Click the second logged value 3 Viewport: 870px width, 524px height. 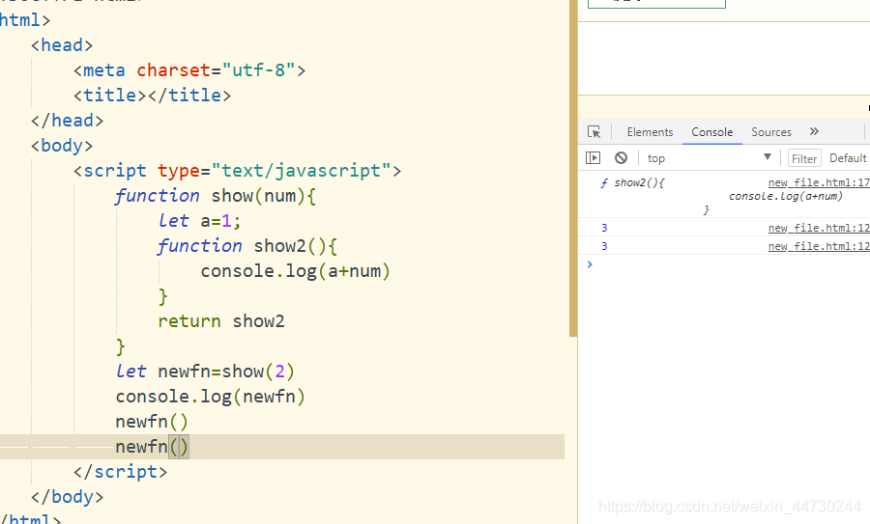click(604, 246)
